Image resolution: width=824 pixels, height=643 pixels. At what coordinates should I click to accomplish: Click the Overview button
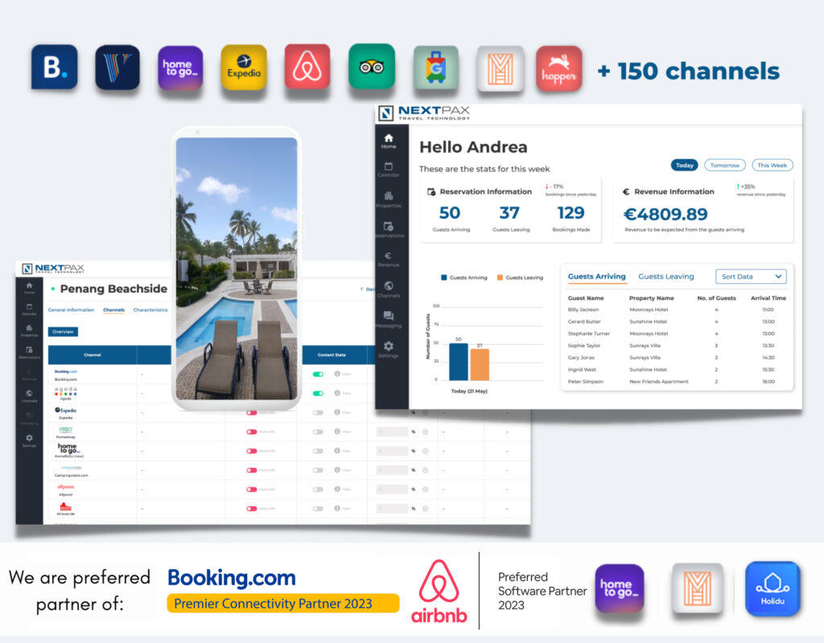click(63, 332)
